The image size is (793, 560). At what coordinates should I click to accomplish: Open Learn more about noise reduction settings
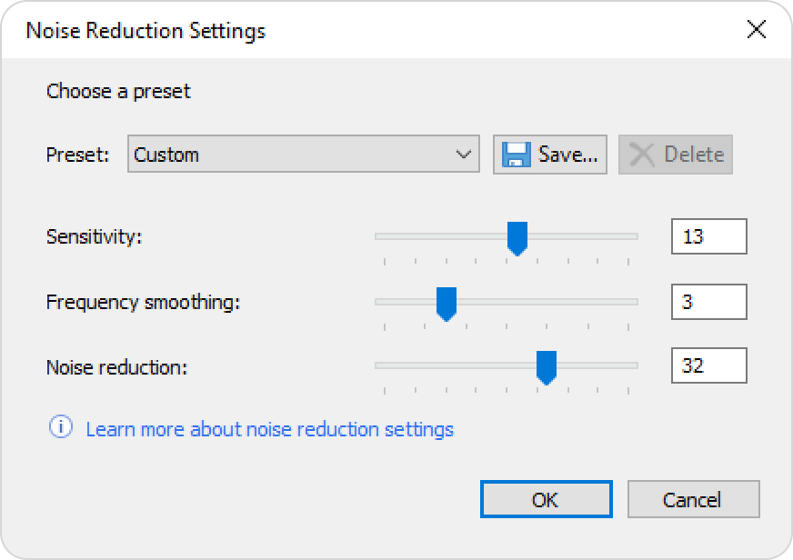[x=269, y=429]
